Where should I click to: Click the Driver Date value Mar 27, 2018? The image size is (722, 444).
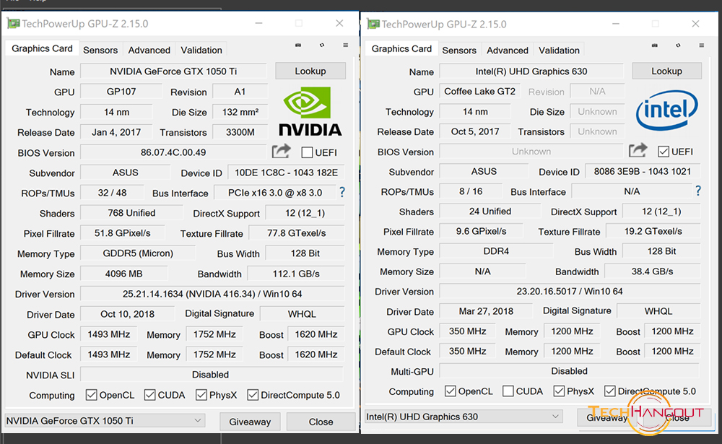pyautogui.click(x=486, y=311)
